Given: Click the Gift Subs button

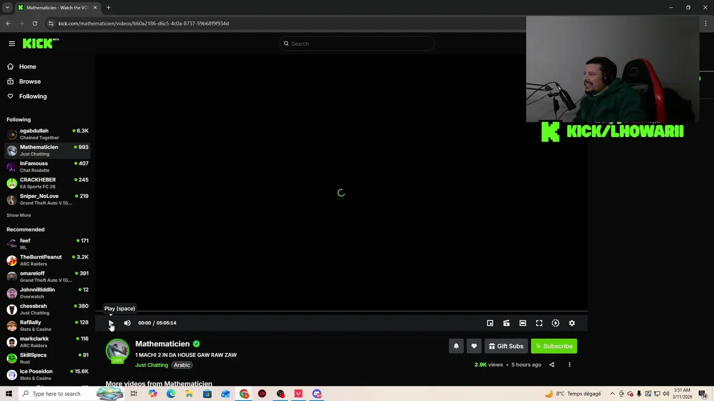Looking at the screenshot, I should tap(506, 346).
